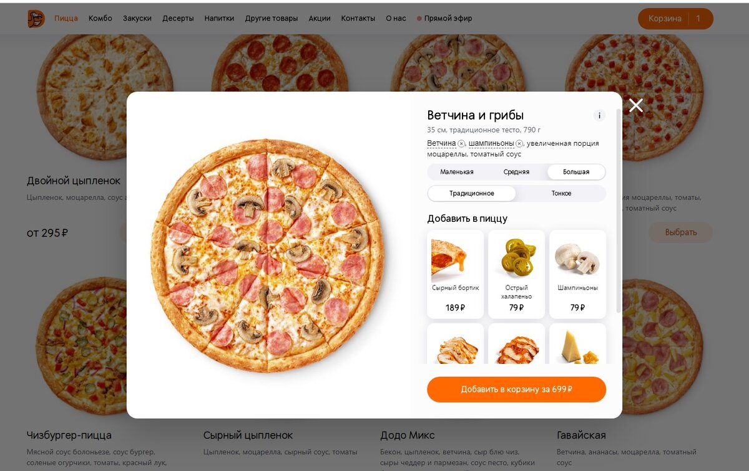The width and height of the screenshot is (749, 471).
Task: Add Сырный бортик topping
Action: pyautogui.click(x=456, y=274)
